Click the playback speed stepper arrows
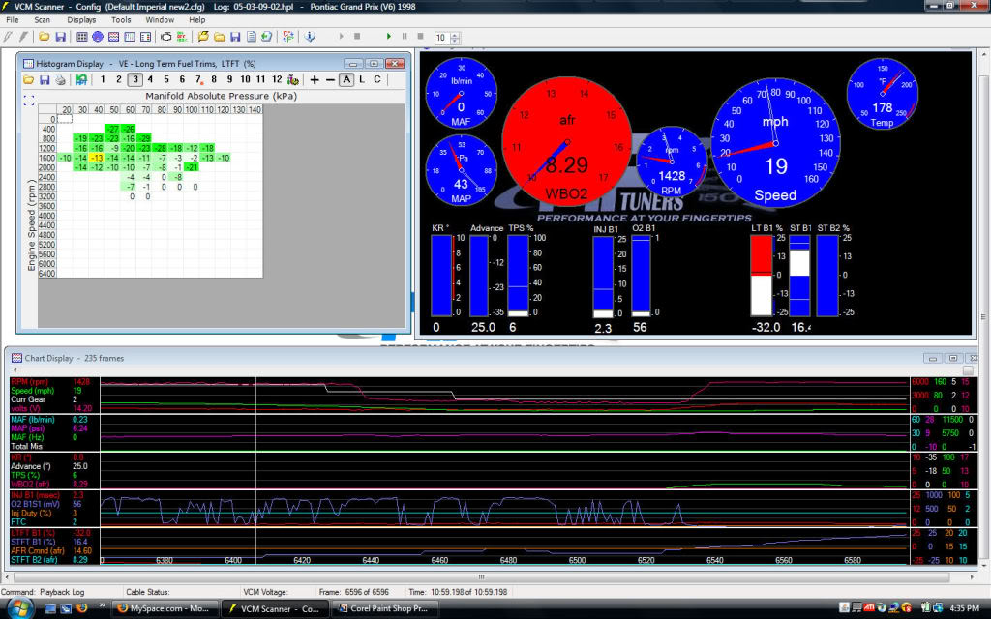 point(455,38)
